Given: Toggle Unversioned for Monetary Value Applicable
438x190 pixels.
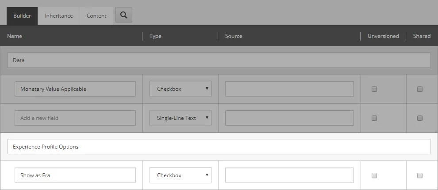Looking at the screenshot, I should coord(374,89).
